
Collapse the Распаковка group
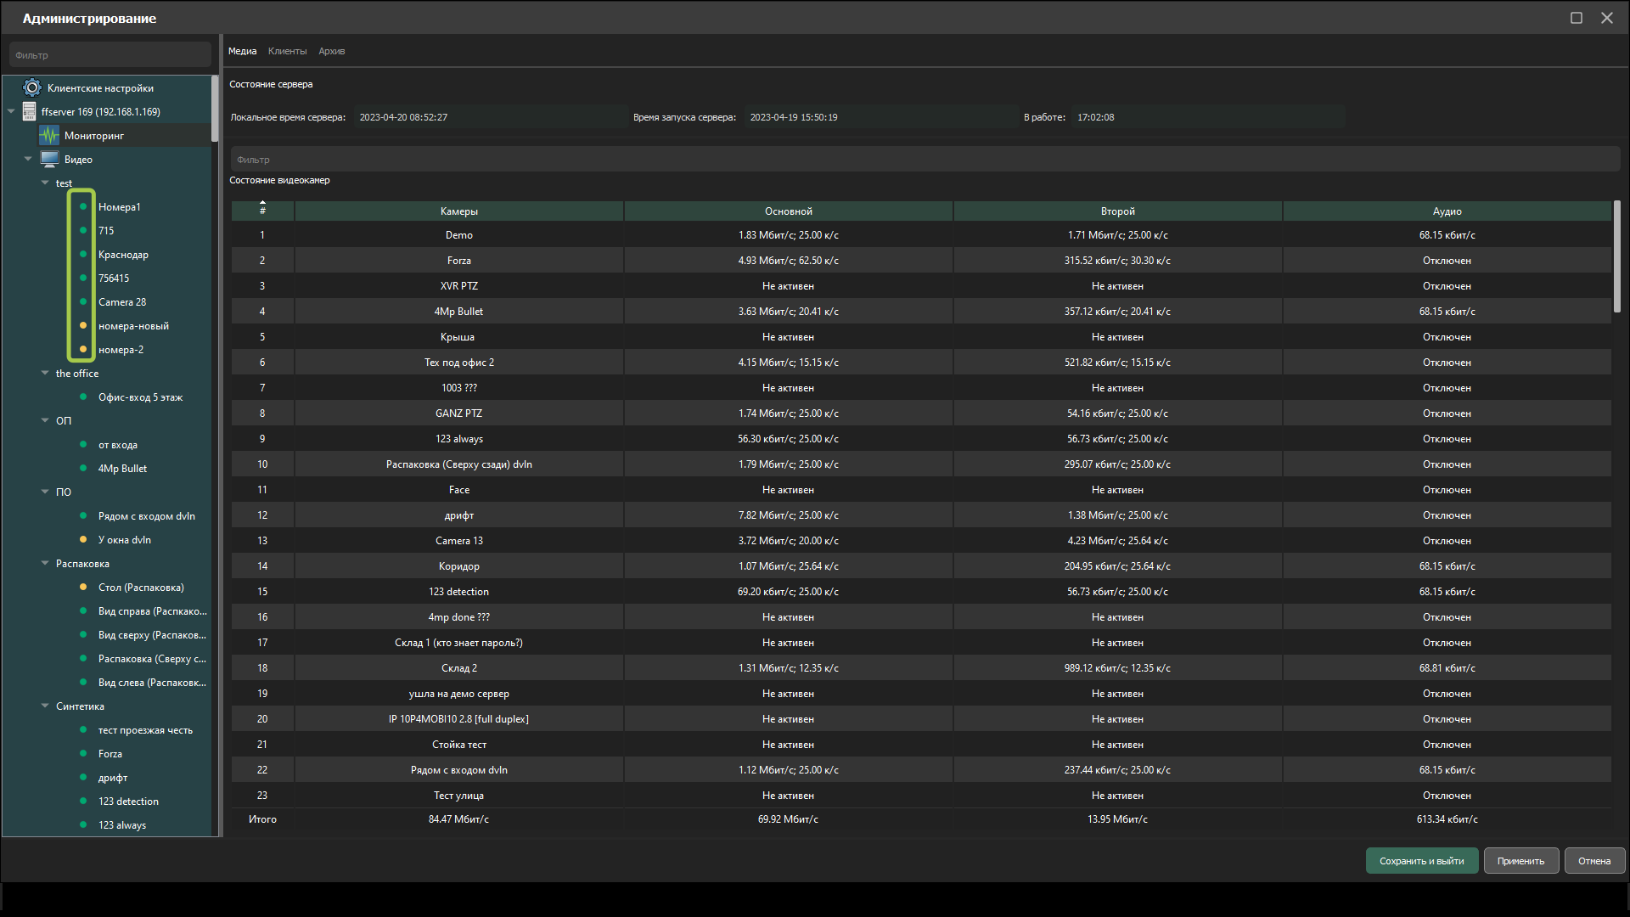45,563
